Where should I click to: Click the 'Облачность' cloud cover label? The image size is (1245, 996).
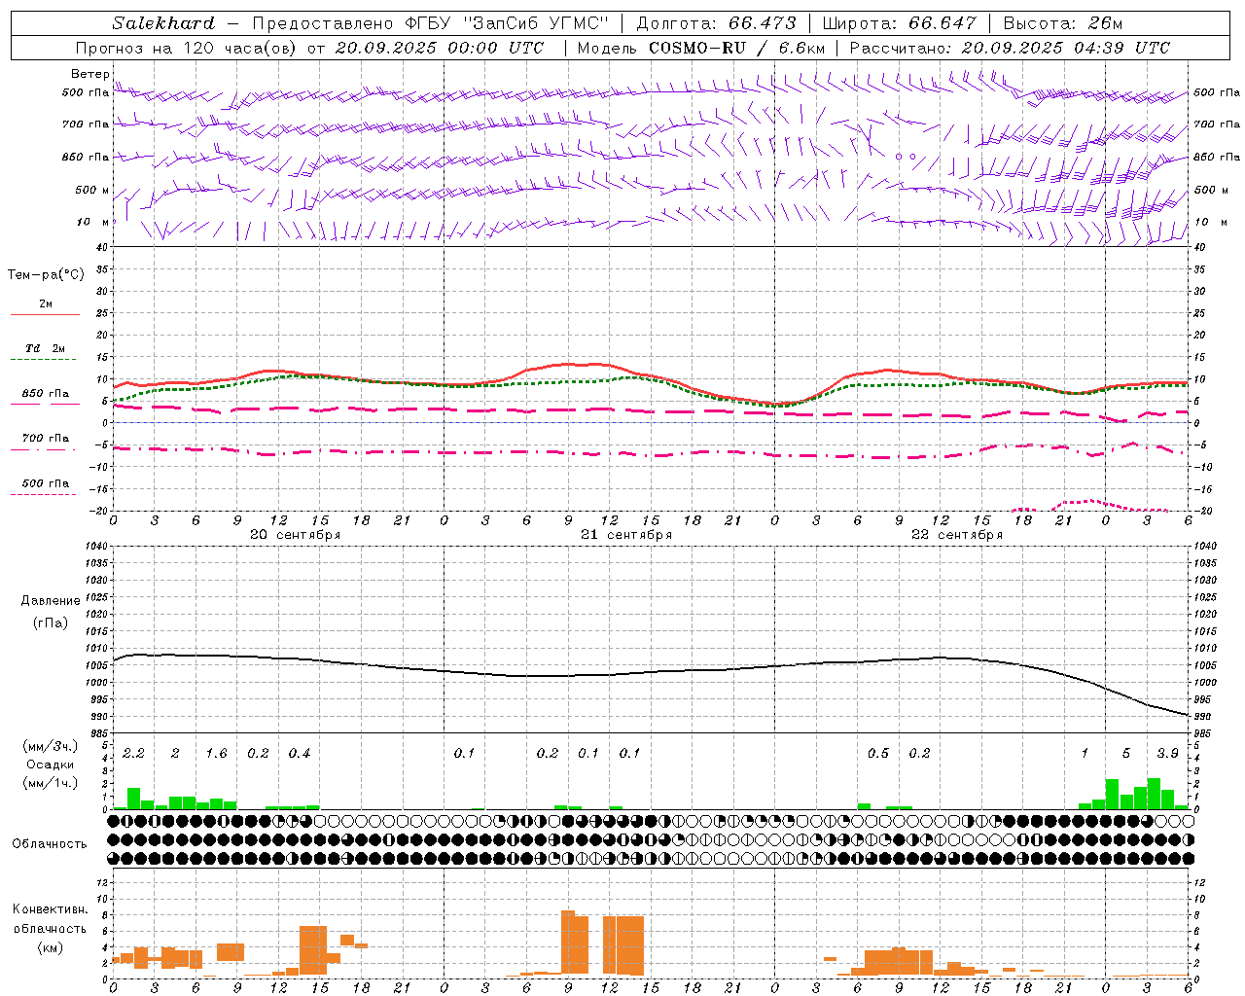[50, 844]
